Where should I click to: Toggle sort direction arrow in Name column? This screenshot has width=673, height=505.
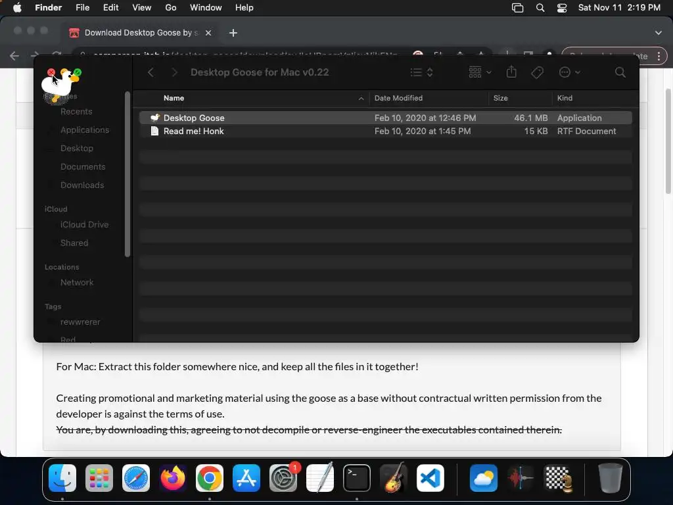click(361, 99)
